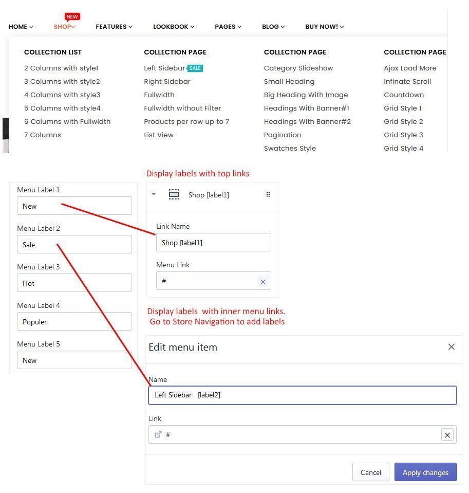Viewport: 469px width, 493px height.
Task: Open Headings With Banner#2 link
Action: (x=307, y=121)
